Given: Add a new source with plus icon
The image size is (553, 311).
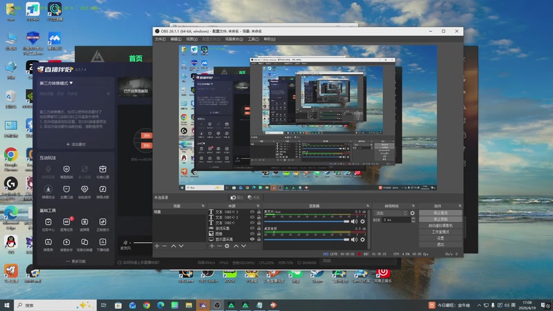Looking at the screenshot, I should pyautogui.click(x=212, y=246).
